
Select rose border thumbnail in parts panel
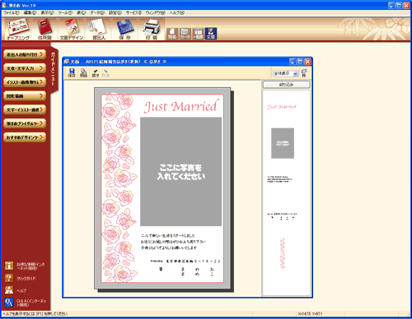[283, 253]
